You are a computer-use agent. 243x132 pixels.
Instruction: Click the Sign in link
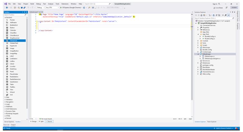(x=215, y=4)
